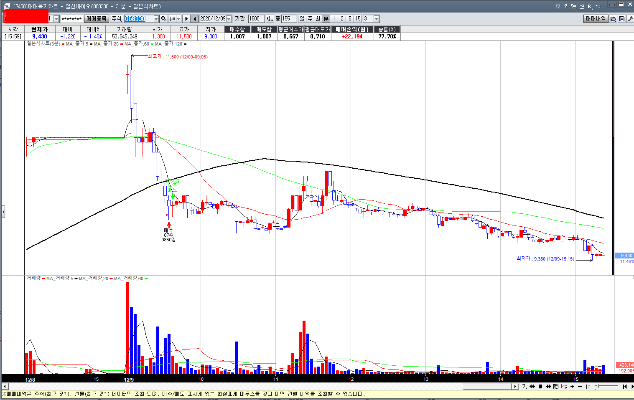This screenshot has width=634, height=400.
Task: Click the 매매손익(원) column header
Action: point(352,29)
